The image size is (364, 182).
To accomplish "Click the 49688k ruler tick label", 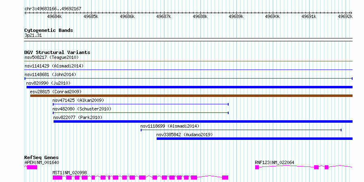I will (x=200, y=16).
